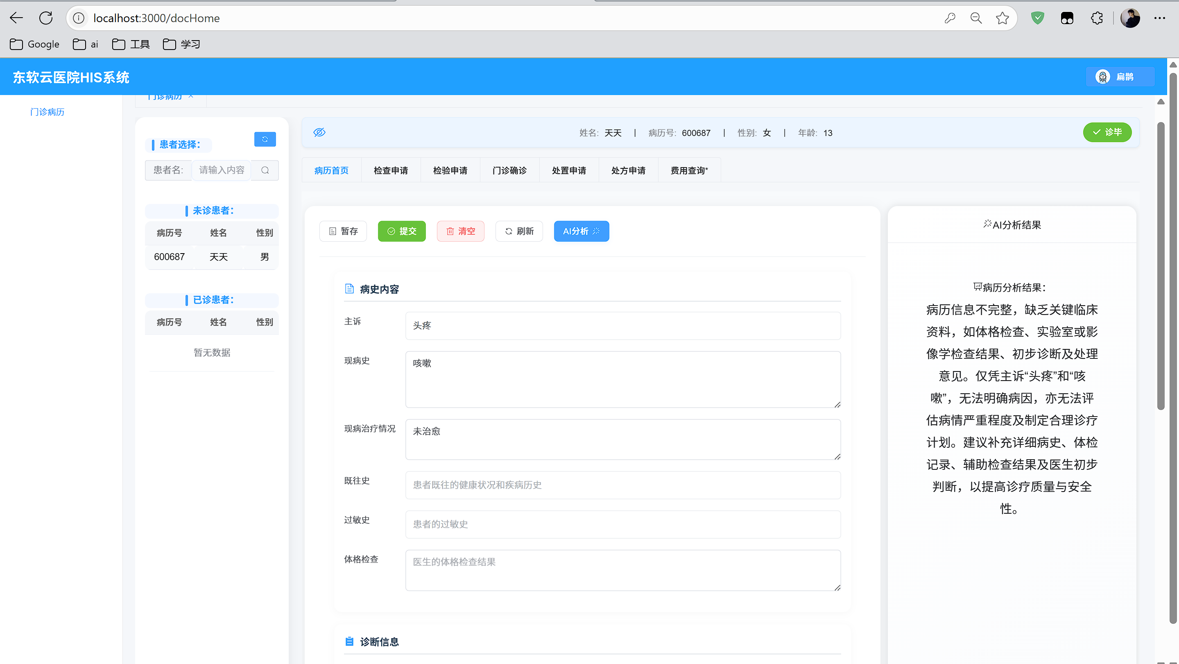Switch to the 处方申请 tab
This screenshot has width=1179, height=664.
(x=628, y=170)
